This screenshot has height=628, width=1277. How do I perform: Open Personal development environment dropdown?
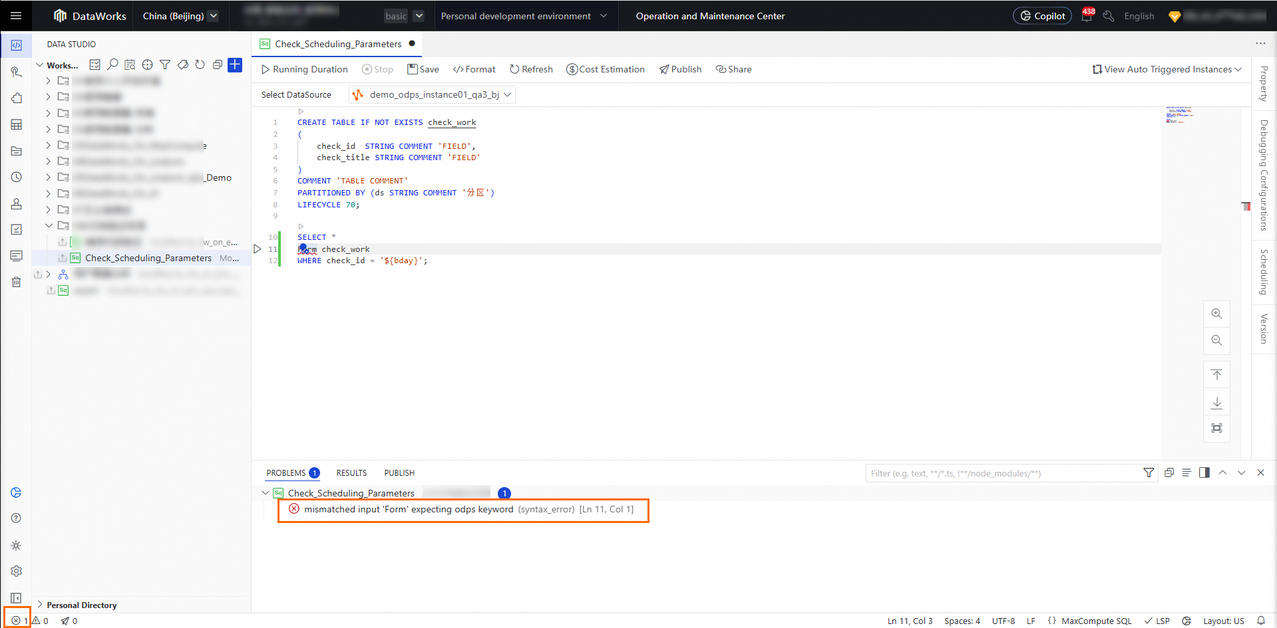point(524,16)
